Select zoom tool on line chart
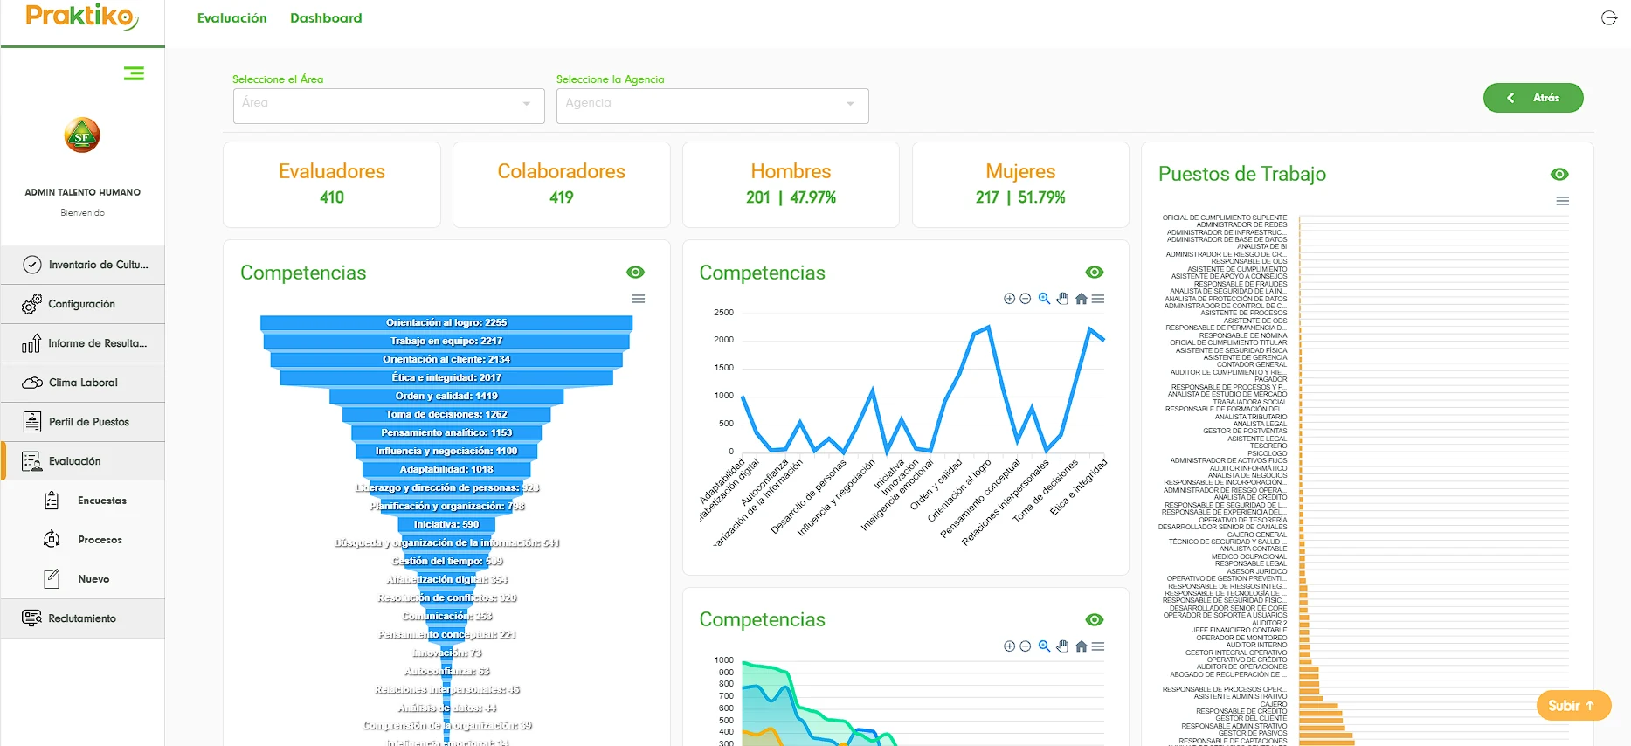Screen dimensions: 1631x746 click(x=1044, y=299)
